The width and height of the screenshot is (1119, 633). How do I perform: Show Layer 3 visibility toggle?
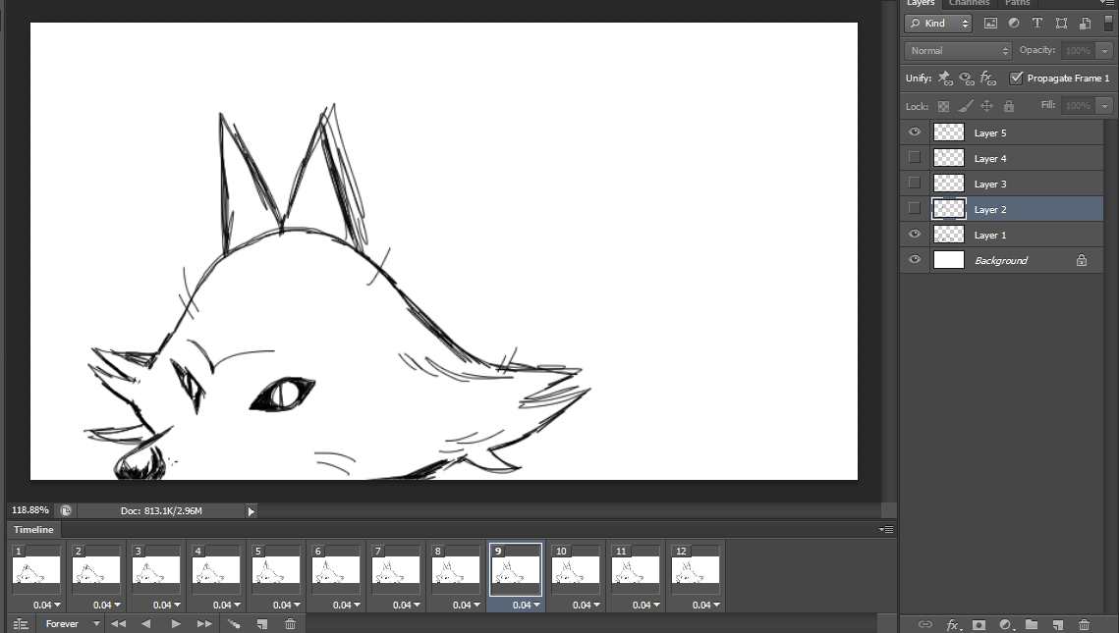(x=915, y=184)
